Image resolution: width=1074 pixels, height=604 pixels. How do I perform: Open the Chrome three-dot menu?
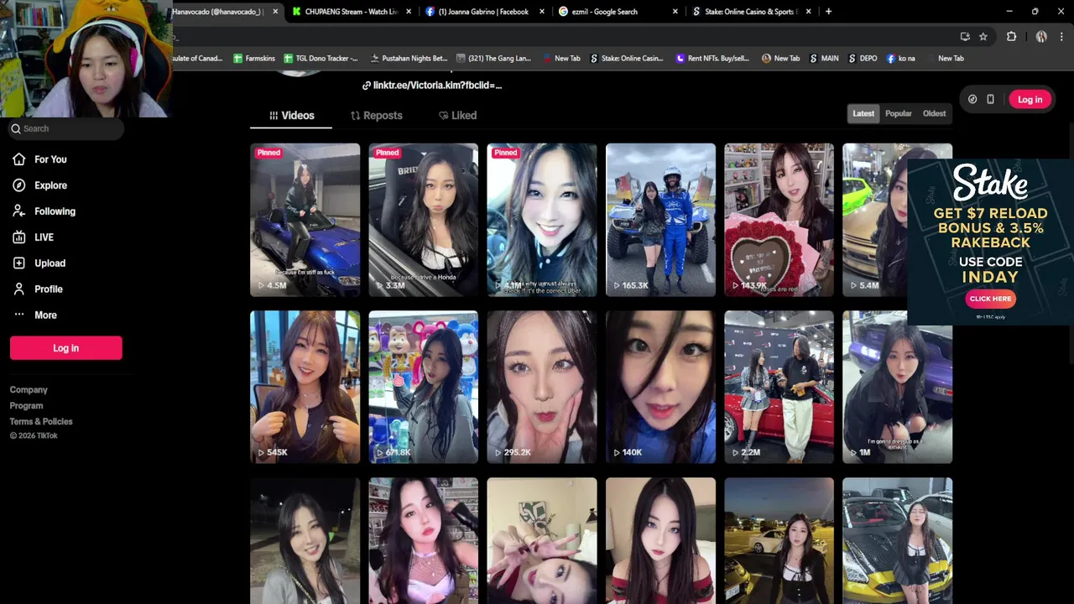(x=1062, y=37)
